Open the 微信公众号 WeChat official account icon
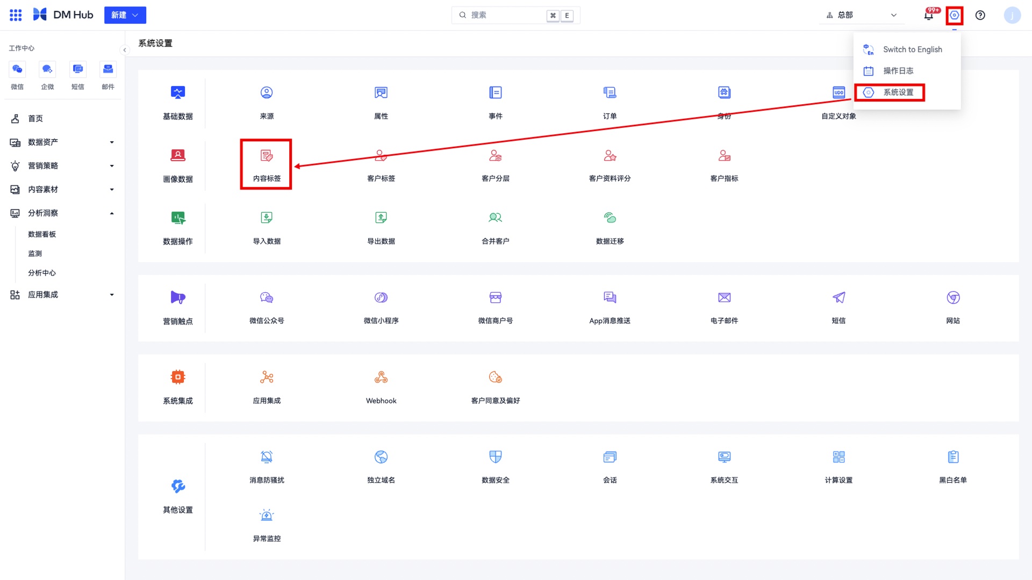Screen dimensions: 1032x580 pyautogui.click(x=267, y=298)
